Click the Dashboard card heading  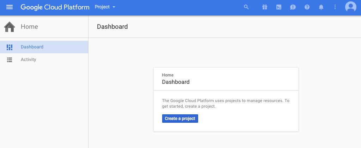point(176,82)
